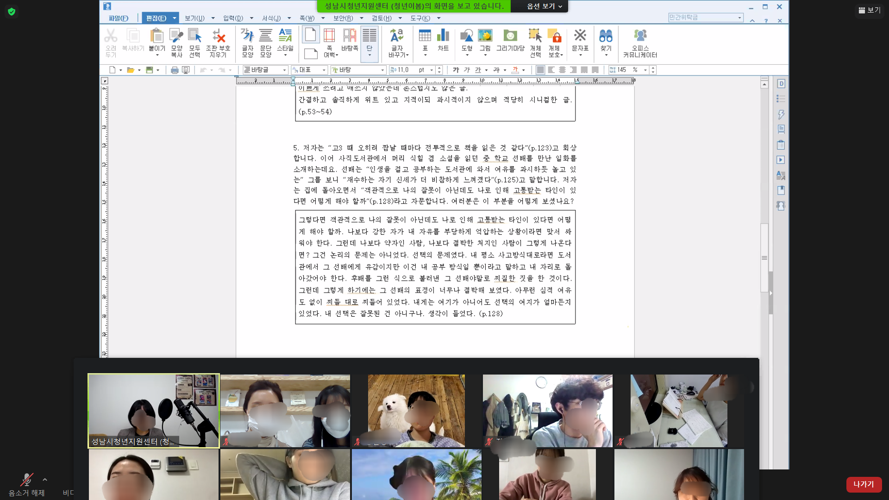This screenshot has height=500, width=889.
Task: Open 문자표 (Character Map)
Action: tap(580, 39)
